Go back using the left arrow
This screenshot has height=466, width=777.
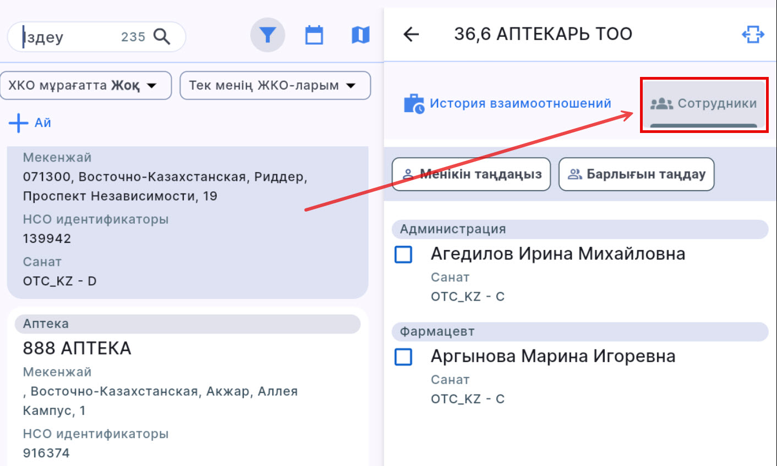pyautogui.click(x=411, y=35)
